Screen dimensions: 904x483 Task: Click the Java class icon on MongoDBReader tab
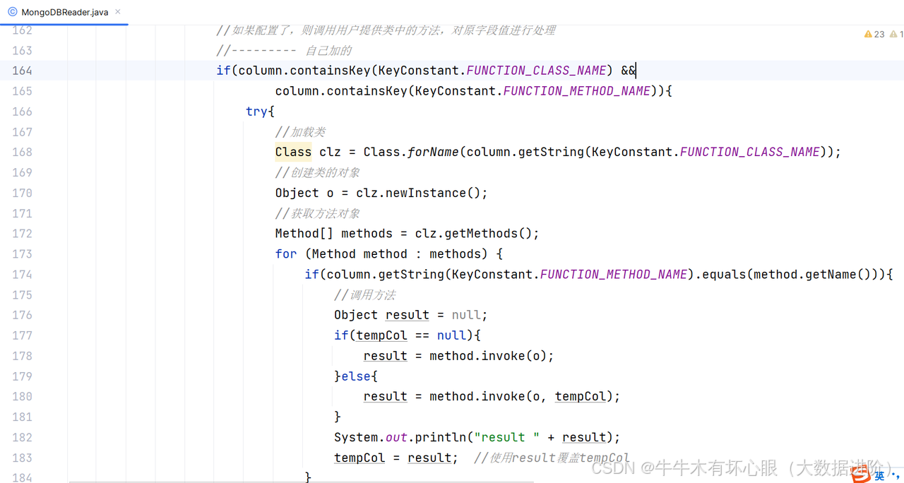(12, 12)
